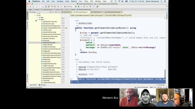The height and width of the screenshot is (109, 195).
Task: Open the Event Log
Action: click(161, 85)
